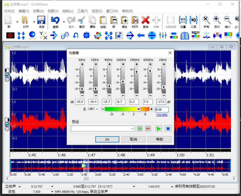Click the Copy (复制) icon

[x=93, y=20]
